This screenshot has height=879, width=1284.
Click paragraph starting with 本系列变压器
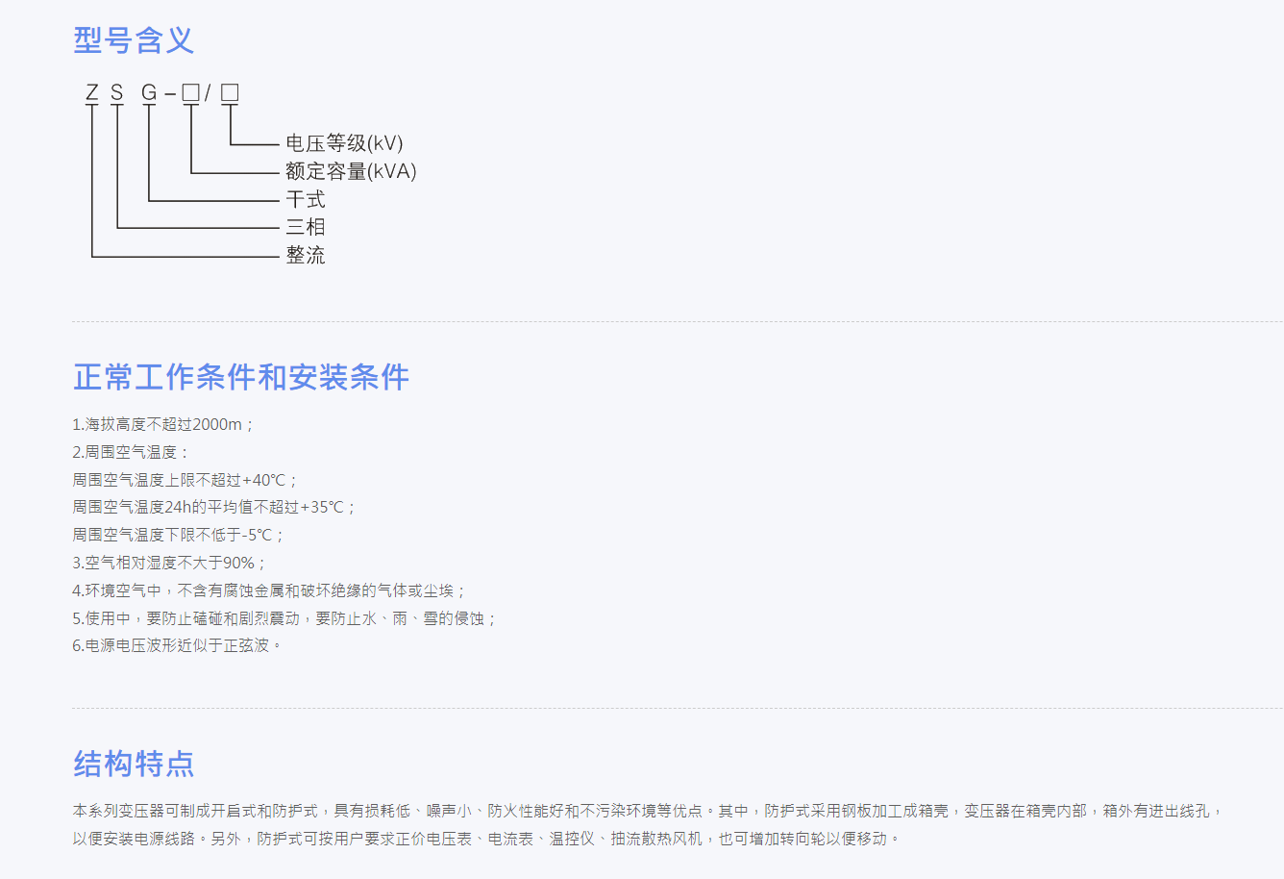647,812
